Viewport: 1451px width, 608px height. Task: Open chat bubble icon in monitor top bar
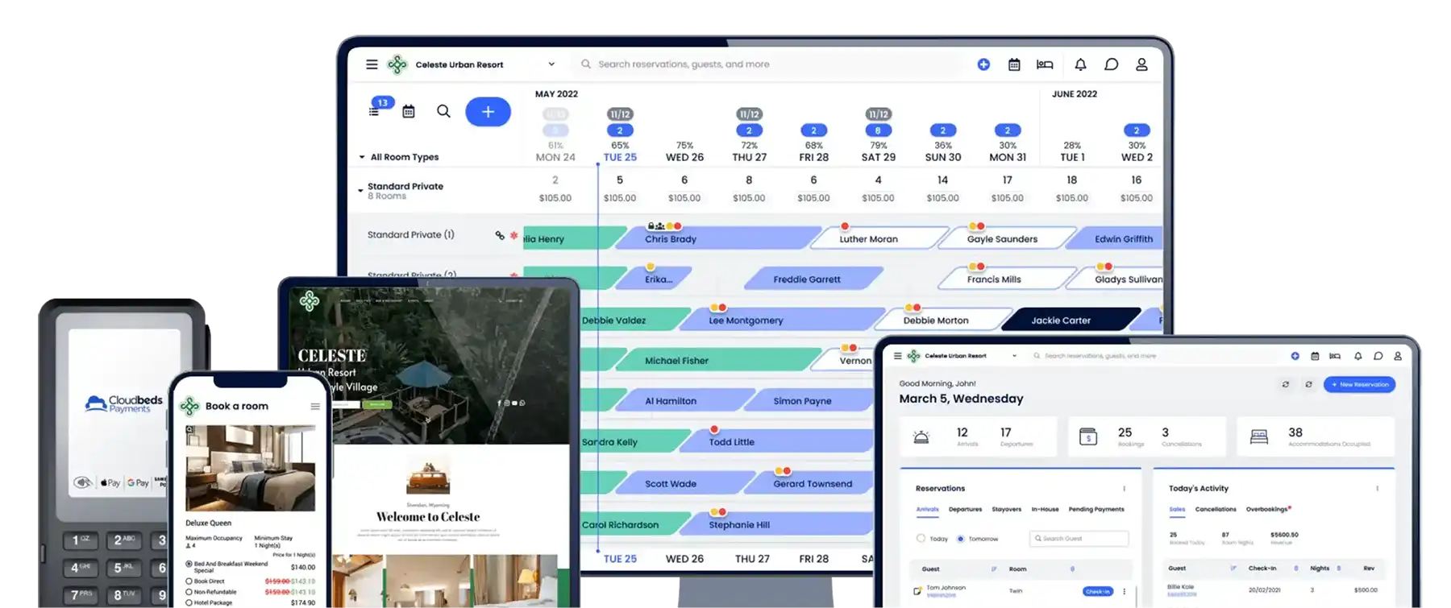point(1111,64)
